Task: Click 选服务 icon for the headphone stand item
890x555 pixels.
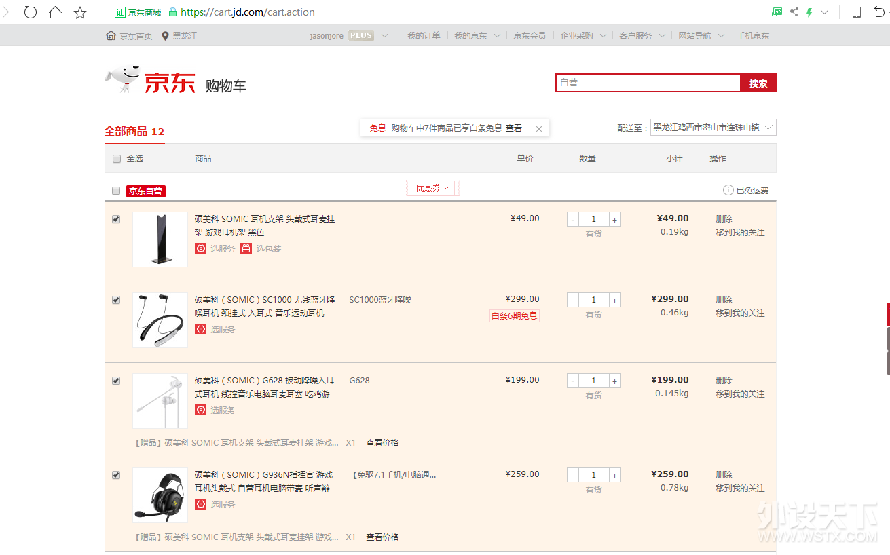Action: [x=200, y=248]
